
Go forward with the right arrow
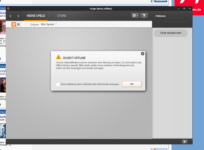tap(18, 16)
